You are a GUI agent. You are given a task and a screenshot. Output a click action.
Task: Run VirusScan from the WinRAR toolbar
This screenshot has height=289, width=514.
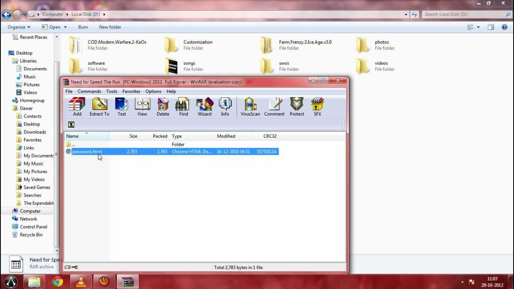tap(250, 107)
